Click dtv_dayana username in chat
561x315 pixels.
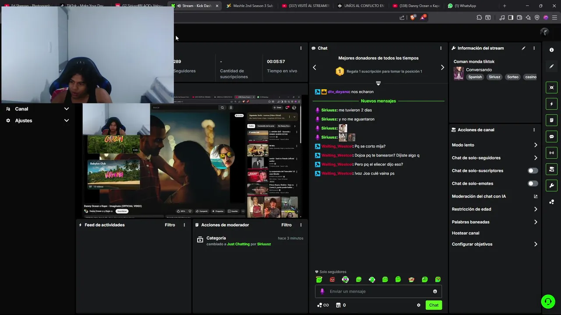(338, 92)
